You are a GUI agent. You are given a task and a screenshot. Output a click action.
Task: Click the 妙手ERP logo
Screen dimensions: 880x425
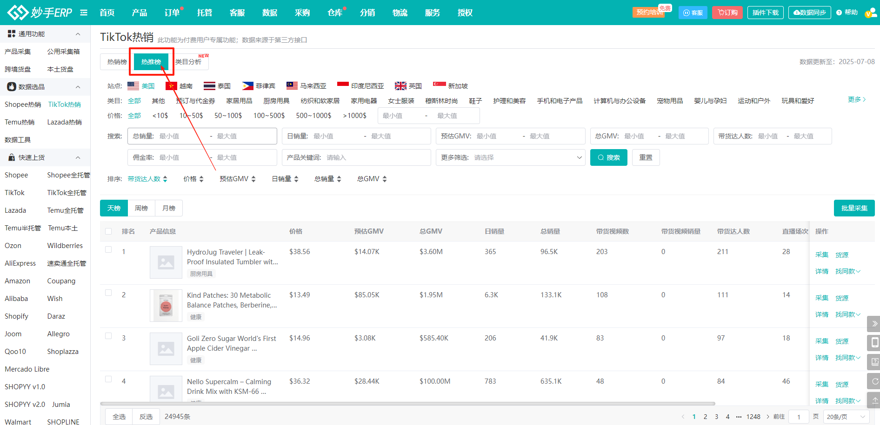(40, 13)
